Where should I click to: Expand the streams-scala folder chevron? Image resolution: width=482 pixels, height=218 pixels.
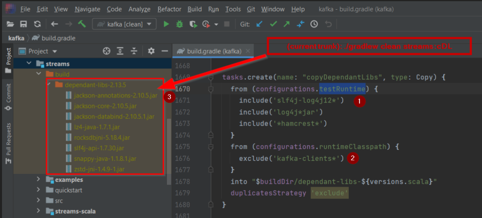point(39,211)
